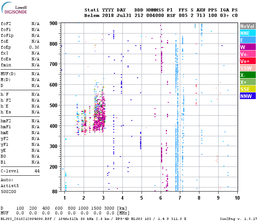Click the MUF row label at bottom
Image resolution: width=258 pixels, height=221 pixels.
coord(4,213)
